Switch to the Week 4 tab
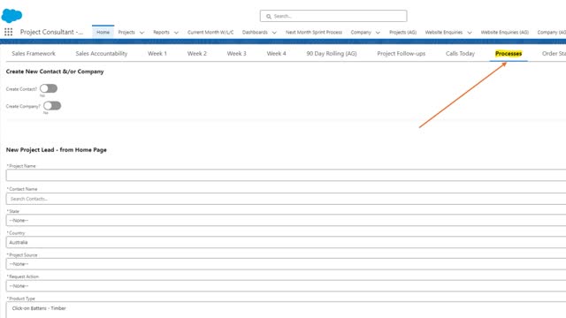Image resolution: width=566 pixels, height=318 pixels. point(277,53)
